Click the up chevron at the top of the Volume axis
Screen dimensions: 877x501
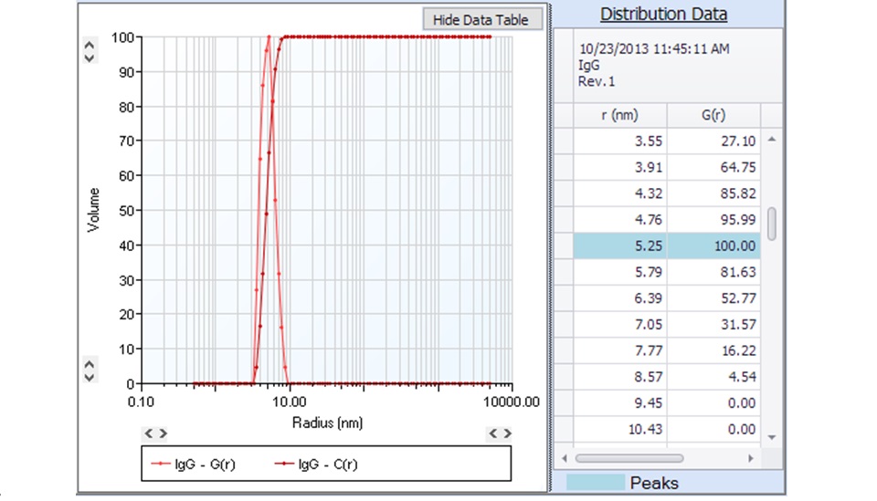pyautogui.click(x=90, y=43)
